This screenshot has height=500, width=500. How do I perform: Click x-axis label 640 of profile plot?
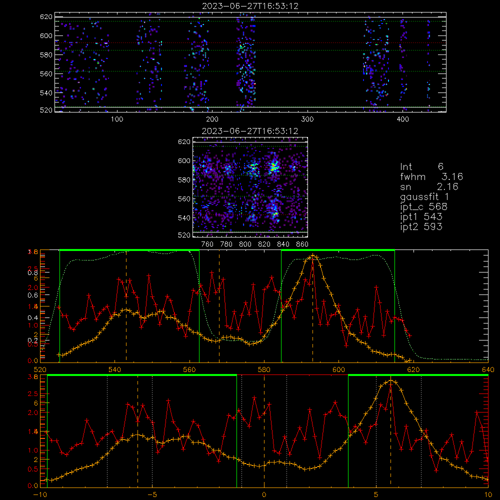(488, 369)
